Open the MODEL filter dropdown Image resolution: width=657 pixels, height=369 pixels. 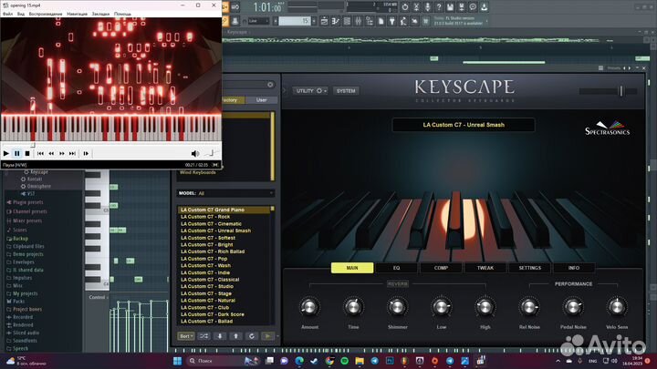(x=235, y=193)
